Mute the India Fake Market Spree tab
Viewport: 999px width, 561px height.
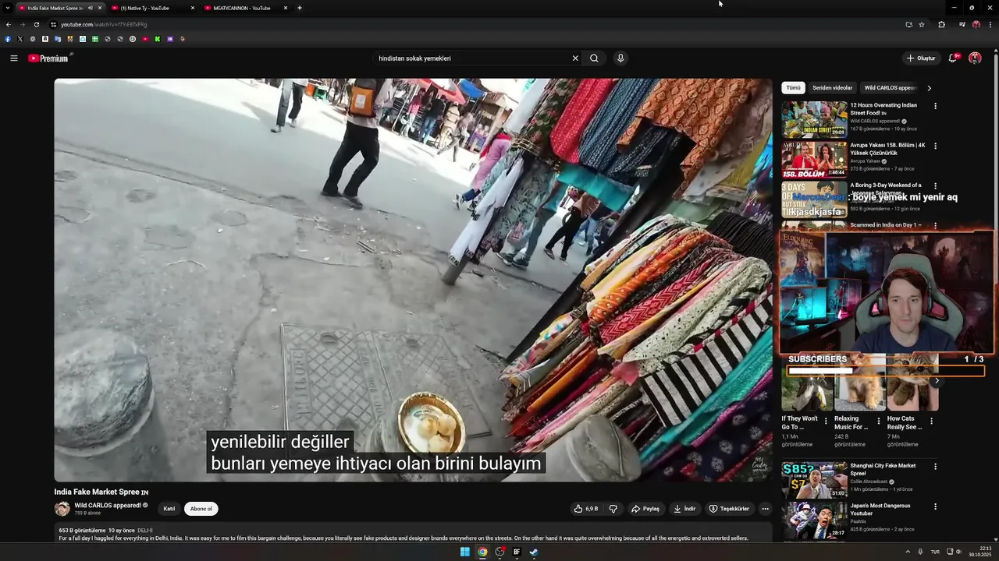tap(91, 8)
